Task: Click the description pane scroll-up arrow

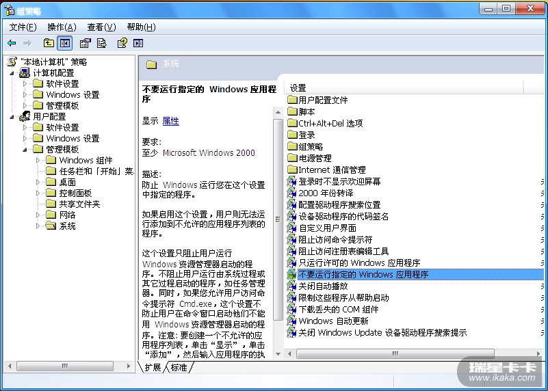Action: 278,112
